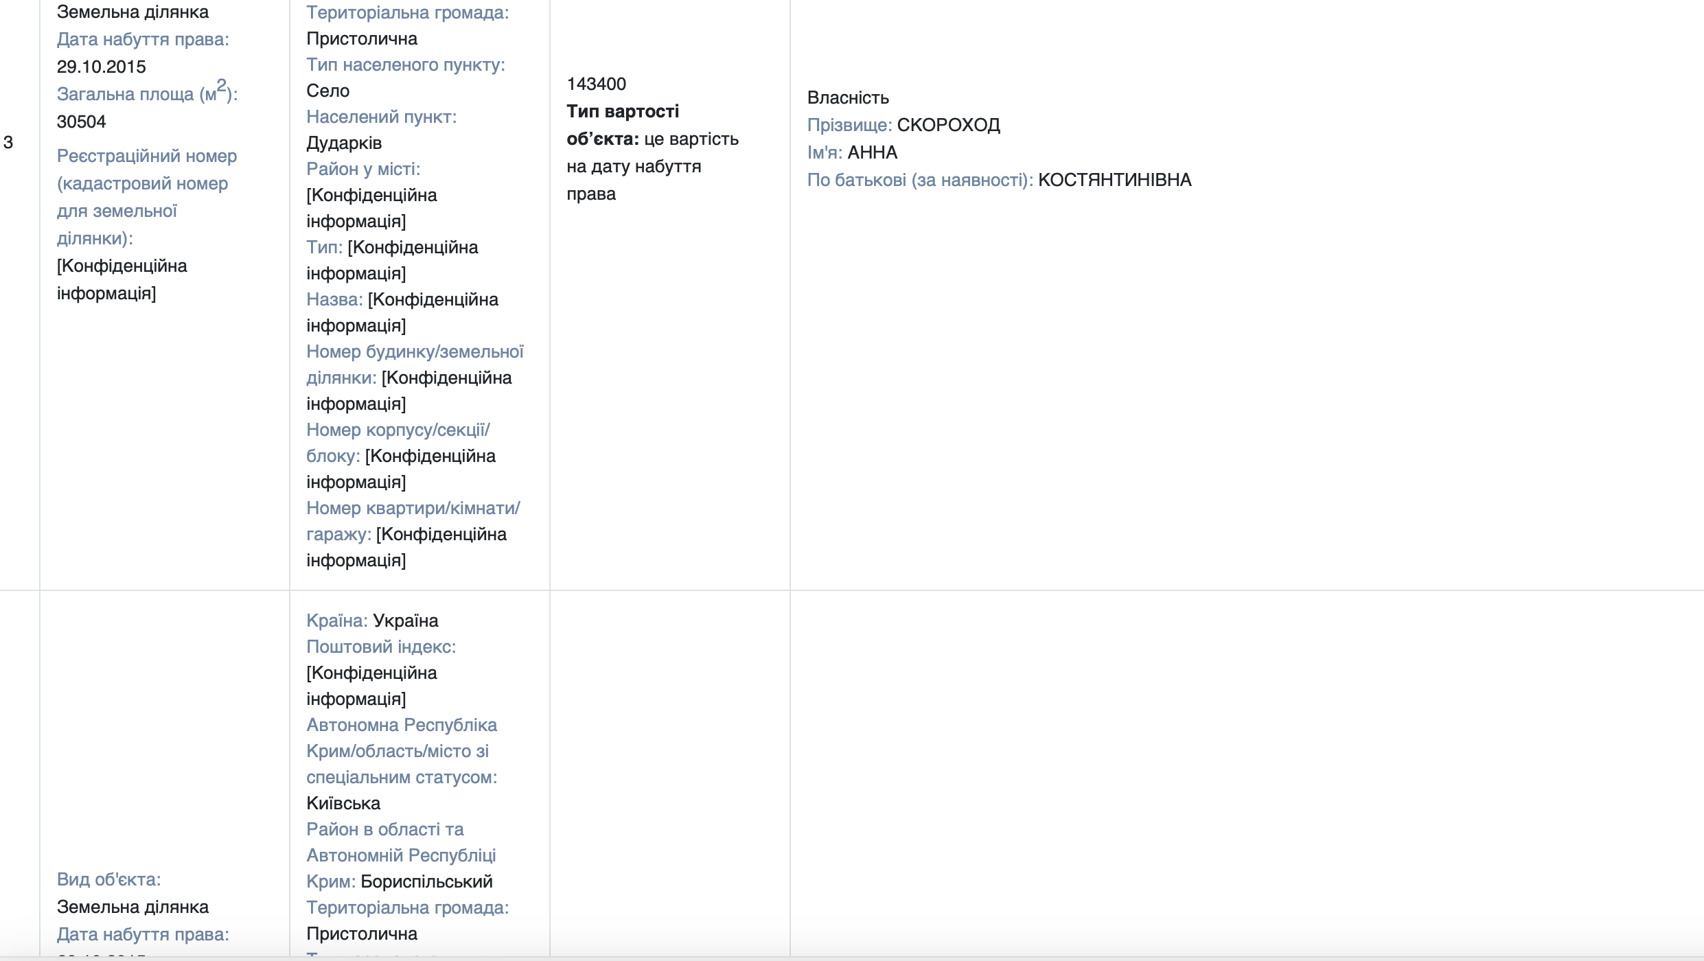Click the Тип населеного пункту label
This screenshot has width=1704, height=961.
click(x=405, y=65)
